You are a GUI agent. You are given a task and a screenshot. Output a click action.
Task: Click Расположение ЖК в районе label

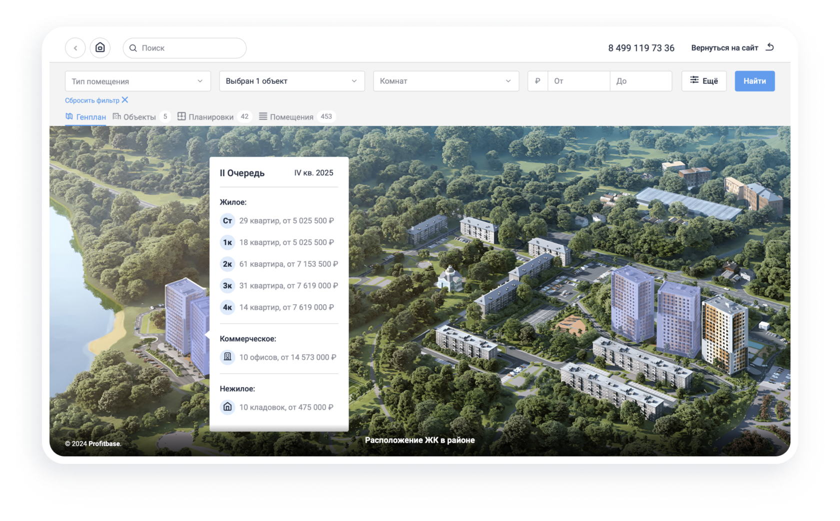pyautogui.click(x=420, y=440)
